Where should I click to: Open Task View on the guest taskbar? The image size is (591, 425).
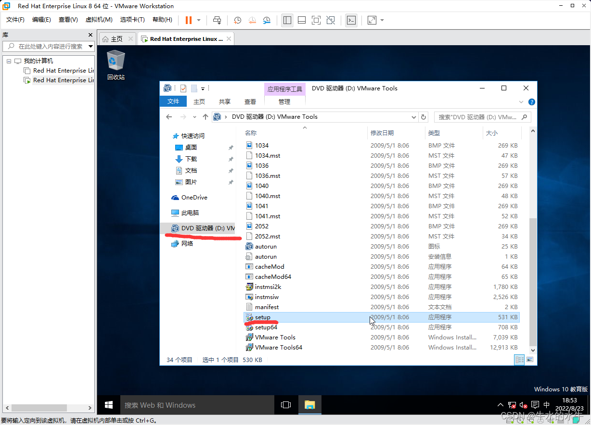pos(286,405)
